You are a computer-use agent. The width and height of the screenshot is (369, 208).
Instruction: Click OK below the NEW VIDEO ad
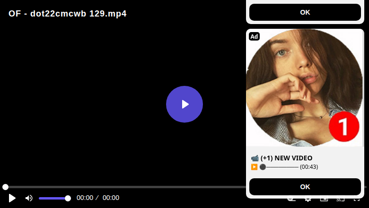(x=305, y=187)
